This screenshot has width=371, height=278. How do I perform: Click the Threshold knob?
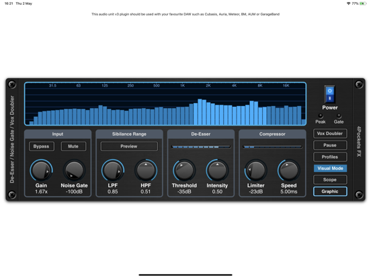[184, 171]
